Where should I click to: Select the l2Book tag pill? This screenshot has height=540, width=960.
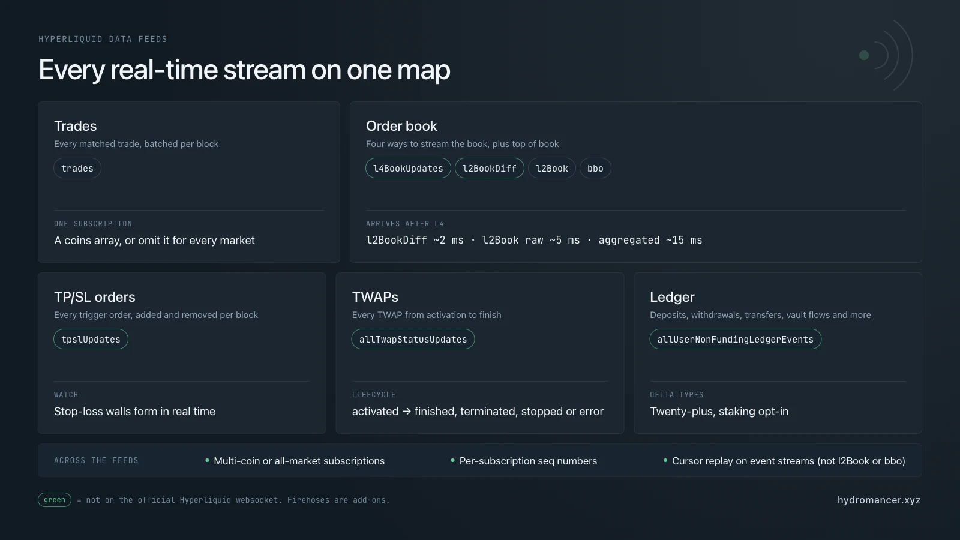coord(552,169)
